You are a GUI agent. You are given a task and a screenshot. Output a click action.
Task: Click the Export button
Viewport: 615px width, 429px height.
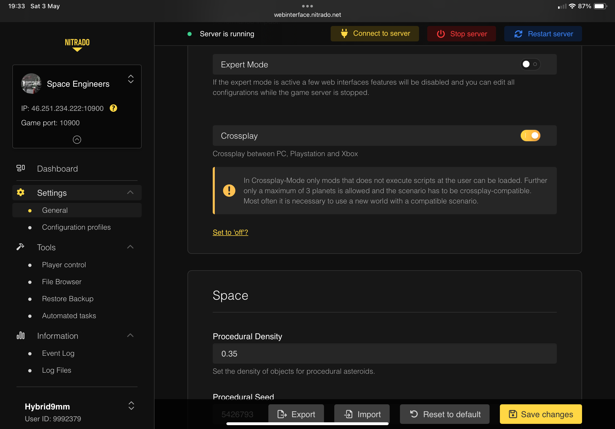tap(296, 414)
